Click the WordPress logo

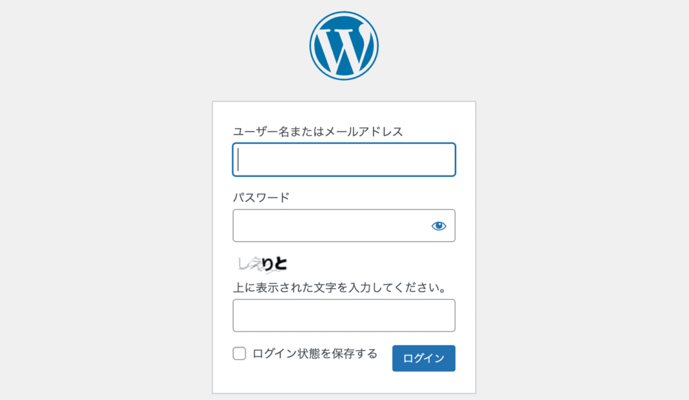click(x=344, y=46)
